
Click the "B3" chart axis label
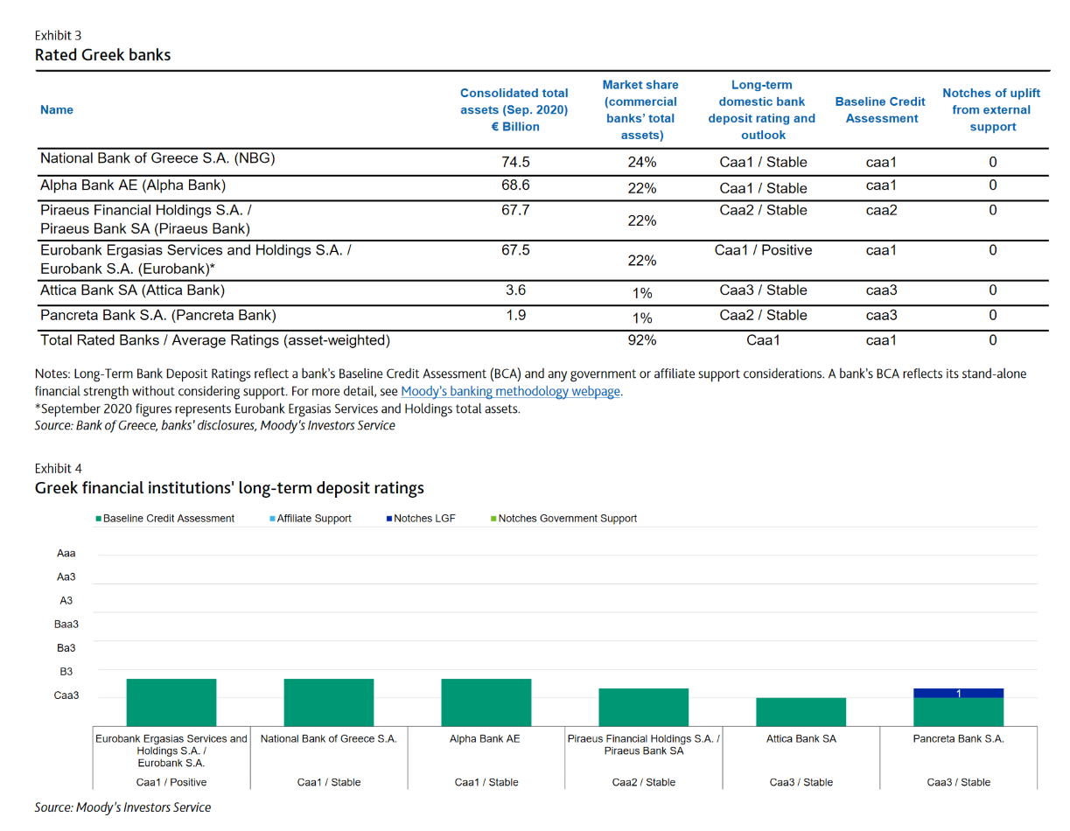pyautogui.click(x=66, y=672)
